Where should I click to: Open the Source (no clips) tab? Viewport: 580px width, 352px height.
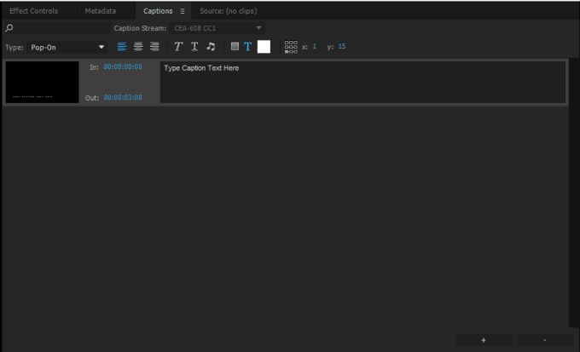point(229,11)
